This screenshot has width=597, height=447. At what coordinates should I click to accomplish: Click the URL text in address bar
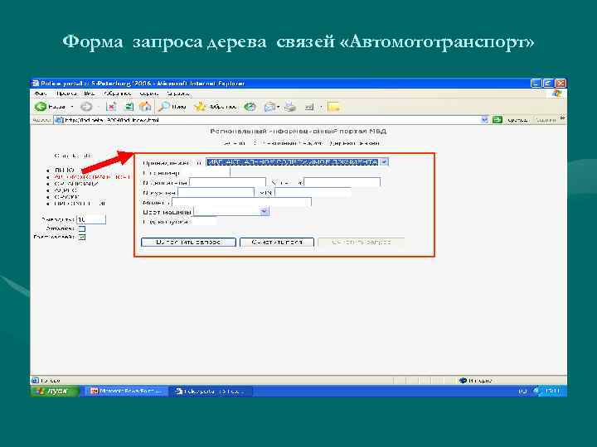[x=112, y=120]
